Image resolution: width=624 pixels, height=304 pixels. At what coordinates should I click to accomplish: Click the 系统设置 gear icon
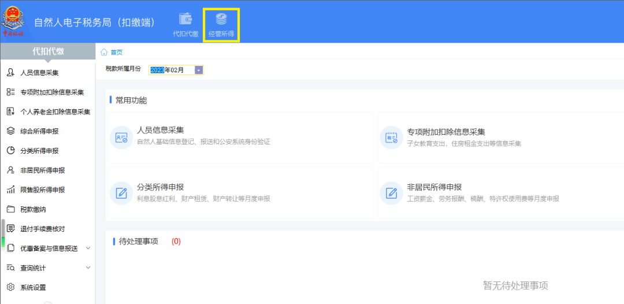(x=11, y=287)
